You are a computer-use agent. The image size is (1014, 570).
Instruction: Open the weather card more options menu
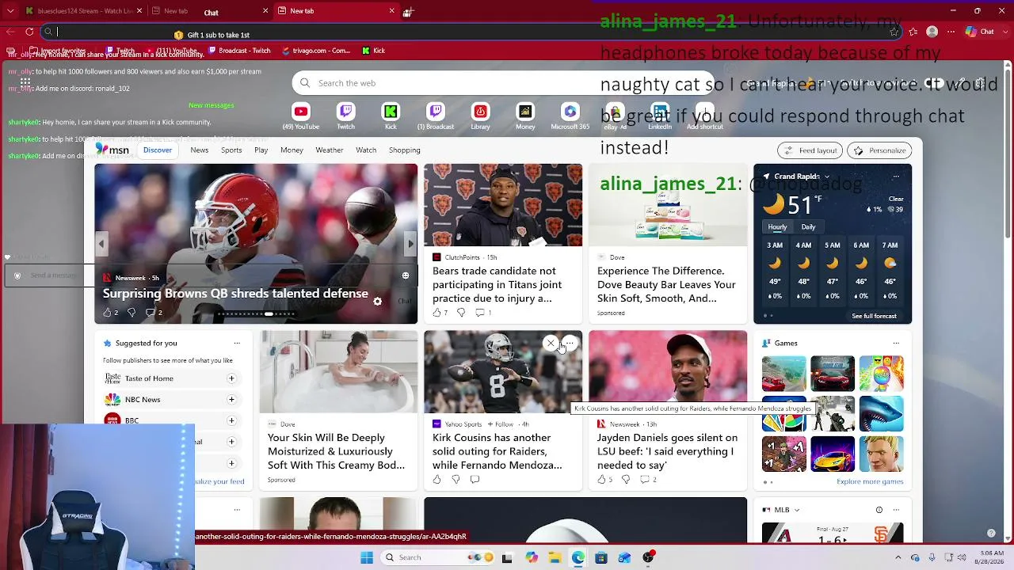pos(896,177)
